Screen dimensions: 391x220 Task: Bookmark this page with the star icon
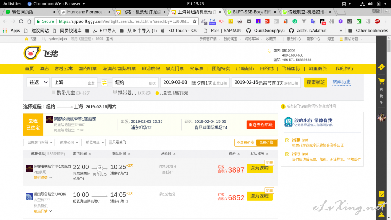(x=195, y=21)
